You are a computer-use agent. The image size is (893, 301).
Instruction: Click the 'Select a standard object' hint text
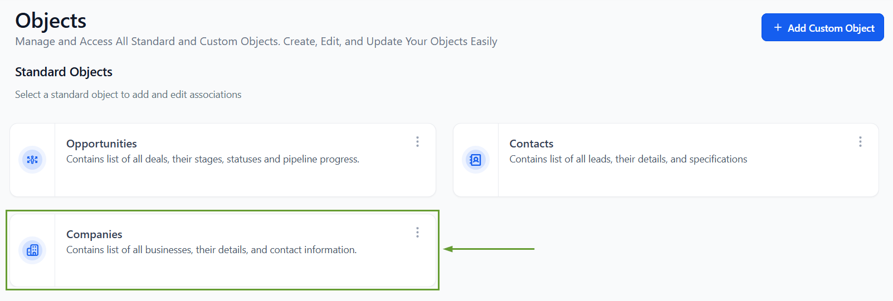click(128, 95)
